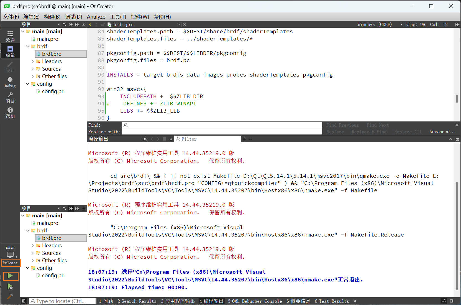
Task: Start debugging with the run-bug icon
Action: point(10,286)
